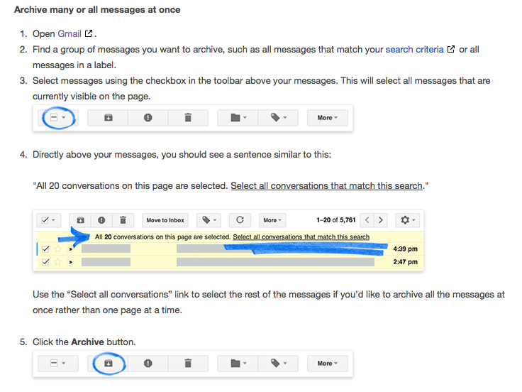Go to previous page using left arrow
Screen dimensions: 522x392
click(367, 220)
